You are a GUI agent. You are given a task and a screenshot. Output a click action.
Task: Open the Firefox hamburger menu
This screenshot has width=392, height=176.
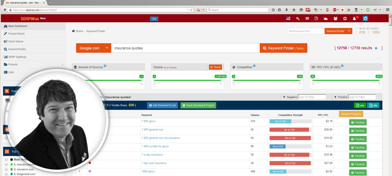pos(388,10)
